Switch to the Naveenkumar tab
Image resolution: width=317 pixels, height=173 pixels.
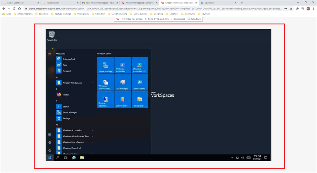[x=60, y=3]
